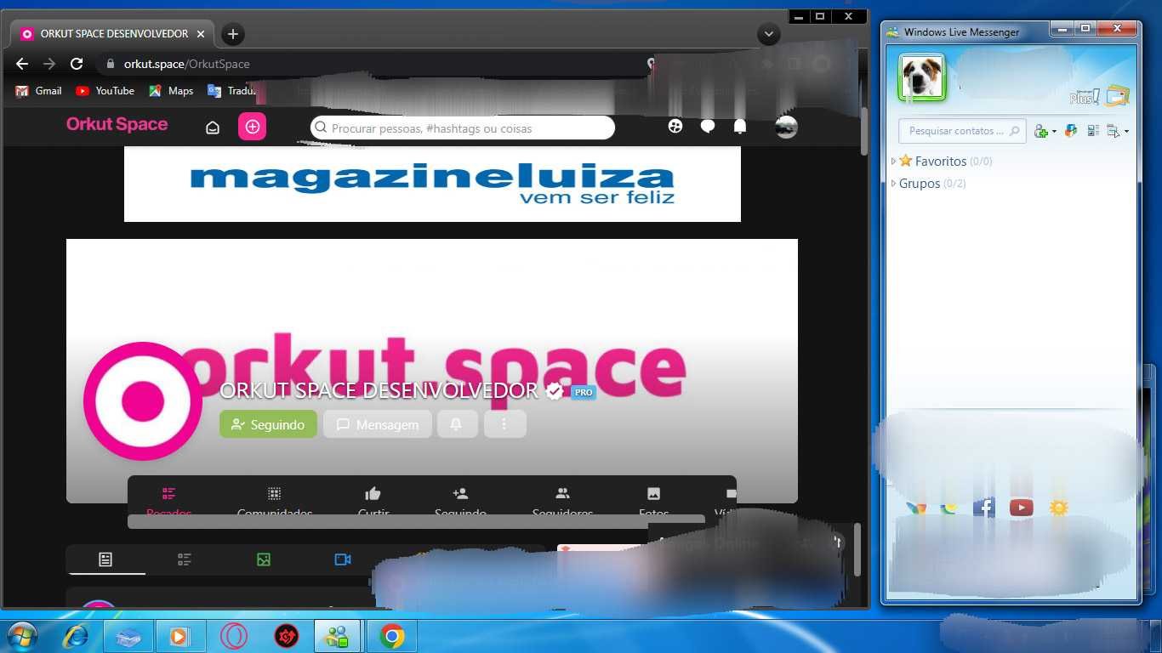Click the Orkut Space logo link
The image size is (1162, 653).
(x=117, y=124)
